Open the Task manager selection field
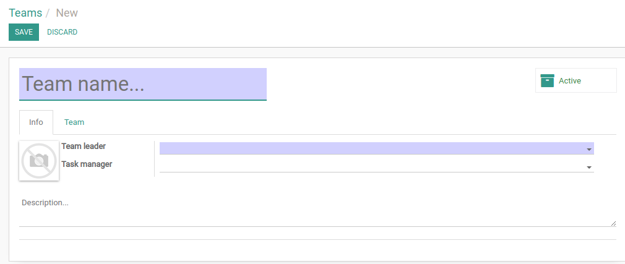Image resolution: width=625 pixels, height=264 pixels. coord(377,166)
